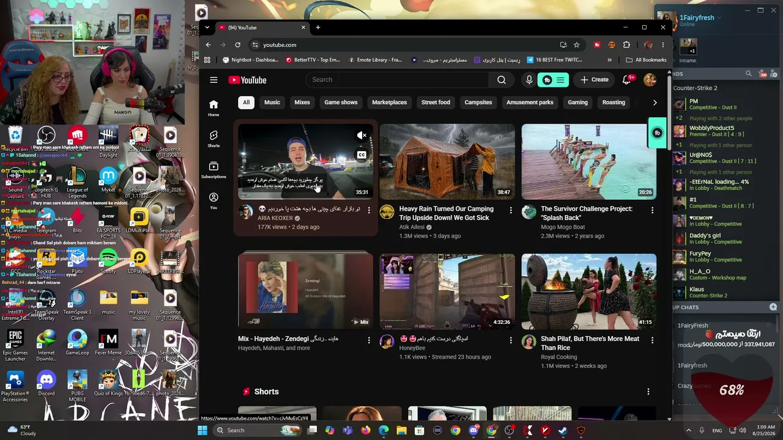The width and height of the screenshot is (783, 440).
Task: Click the Windows Start button
Action: (202, 430)
